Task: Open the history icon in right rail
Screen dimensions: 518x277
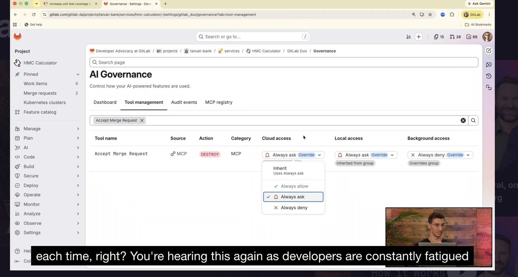Action: coord(489,76)
